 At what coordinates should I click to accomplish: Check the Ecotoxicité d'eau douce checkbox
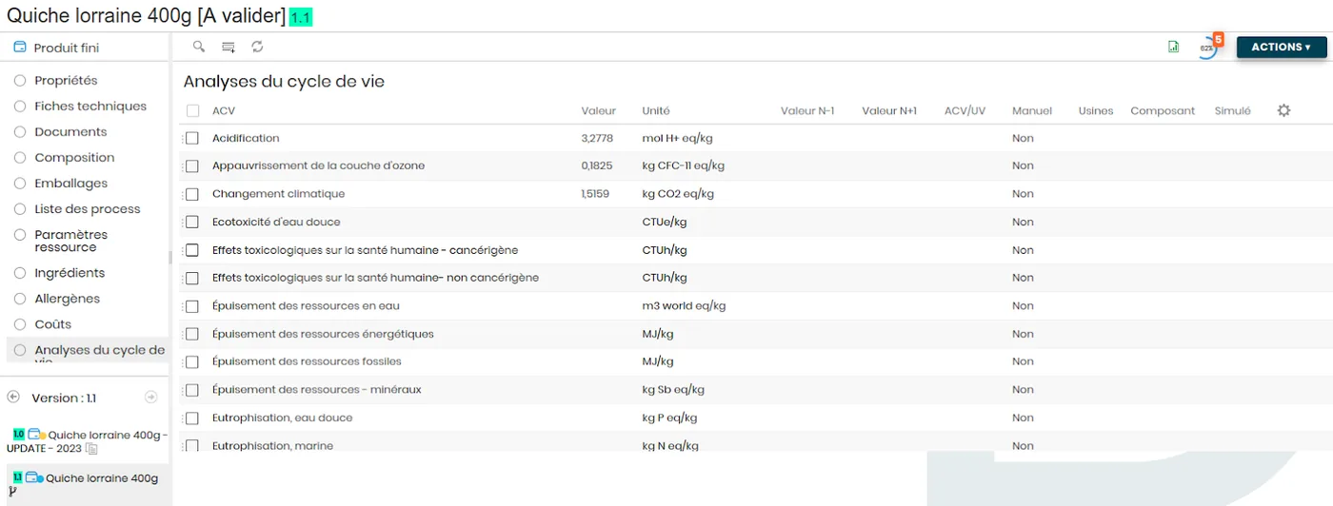[x=192, y=223]
